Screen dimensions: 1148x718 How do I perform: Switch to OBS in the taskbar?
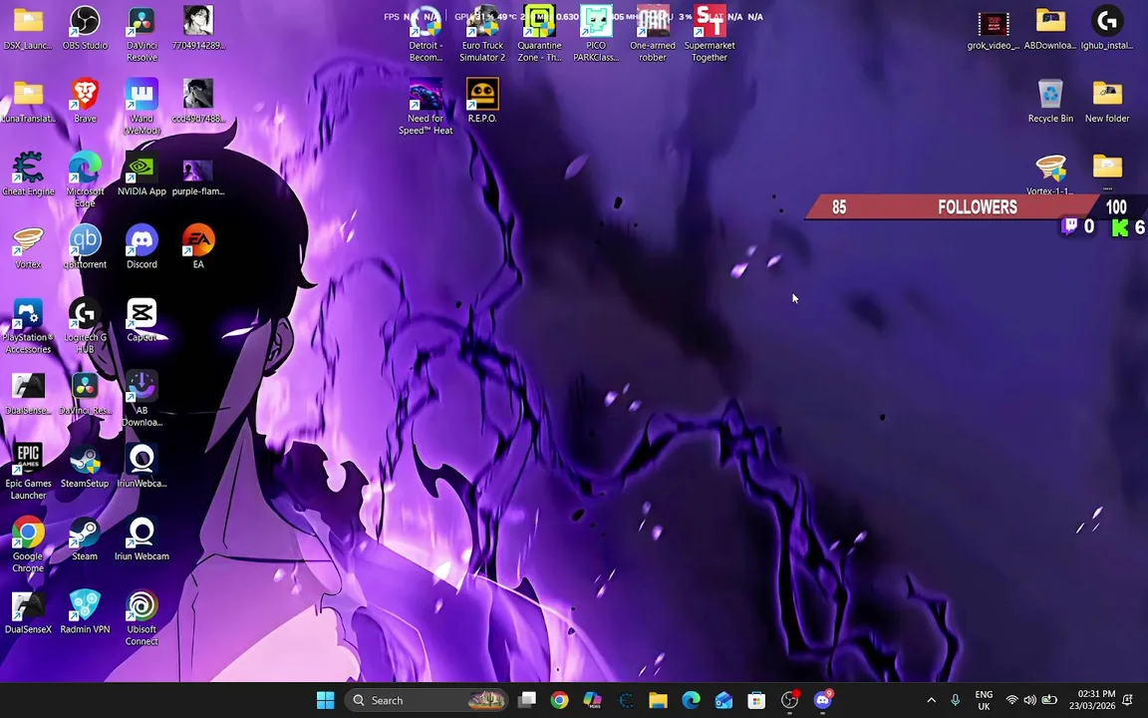(x=789, y=700)
